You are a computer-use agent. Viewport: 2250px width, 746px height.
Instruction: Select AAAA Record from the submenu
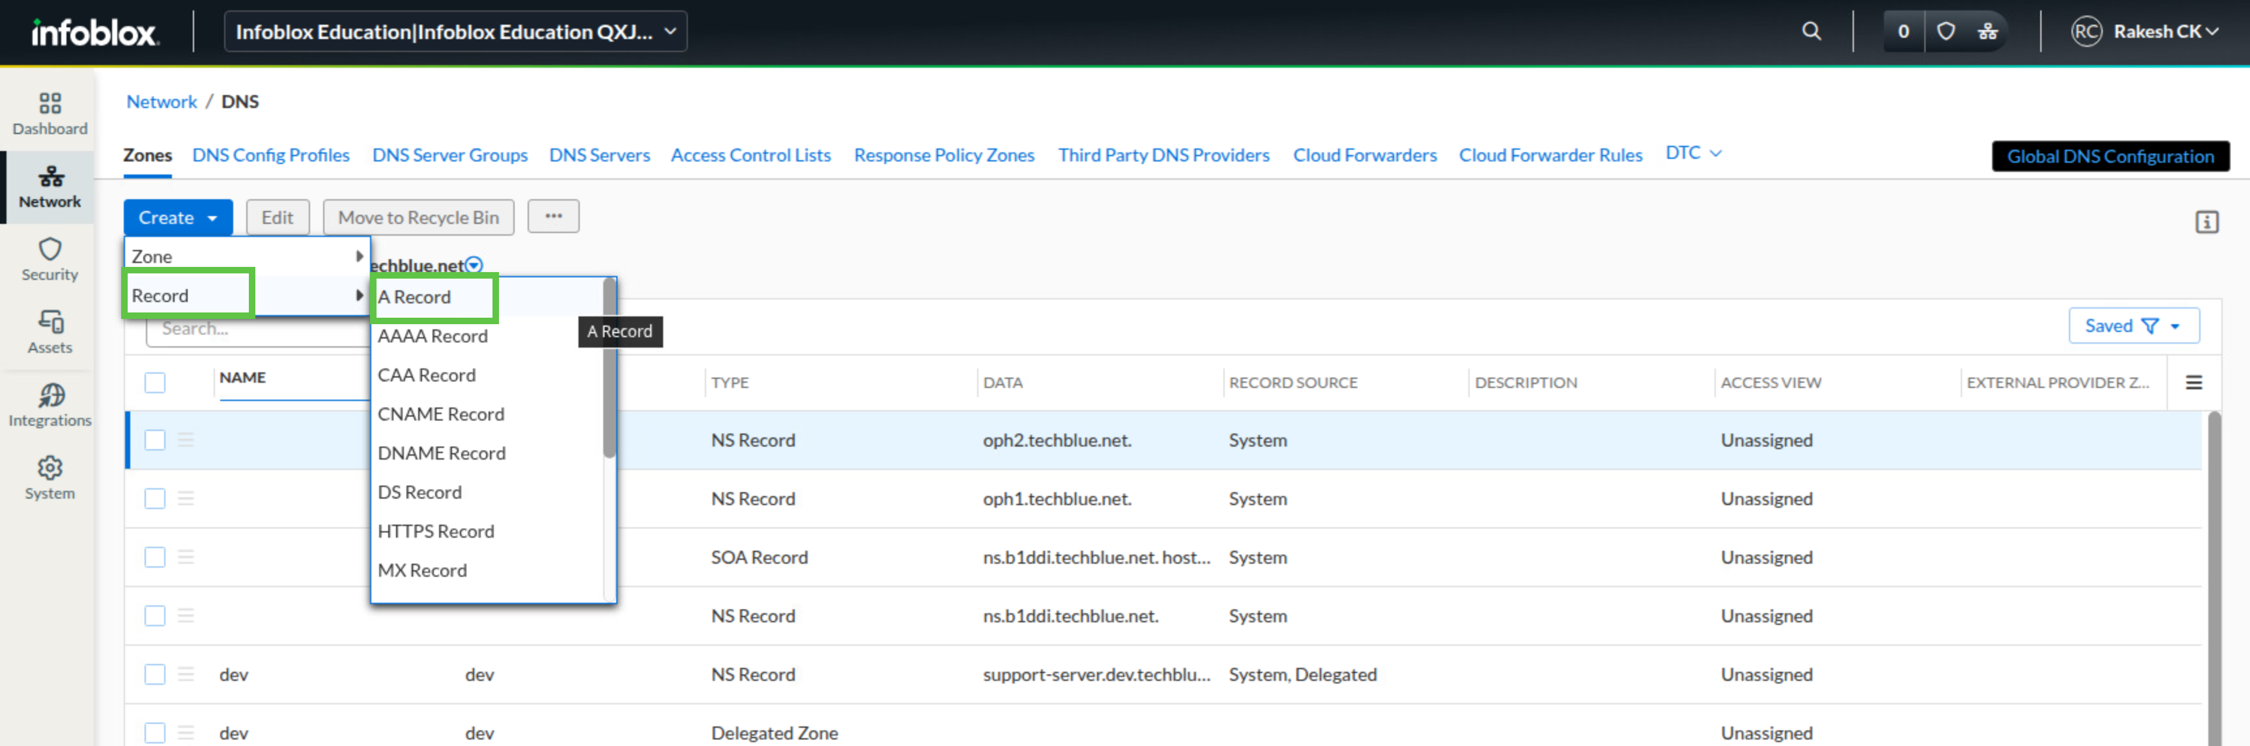(x=487, y=336)
